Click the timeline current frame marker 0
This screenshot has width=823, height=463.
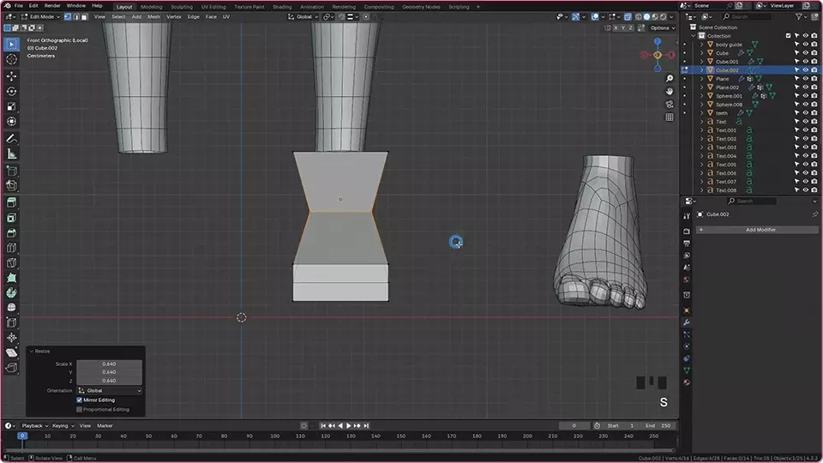coord(22,436)
